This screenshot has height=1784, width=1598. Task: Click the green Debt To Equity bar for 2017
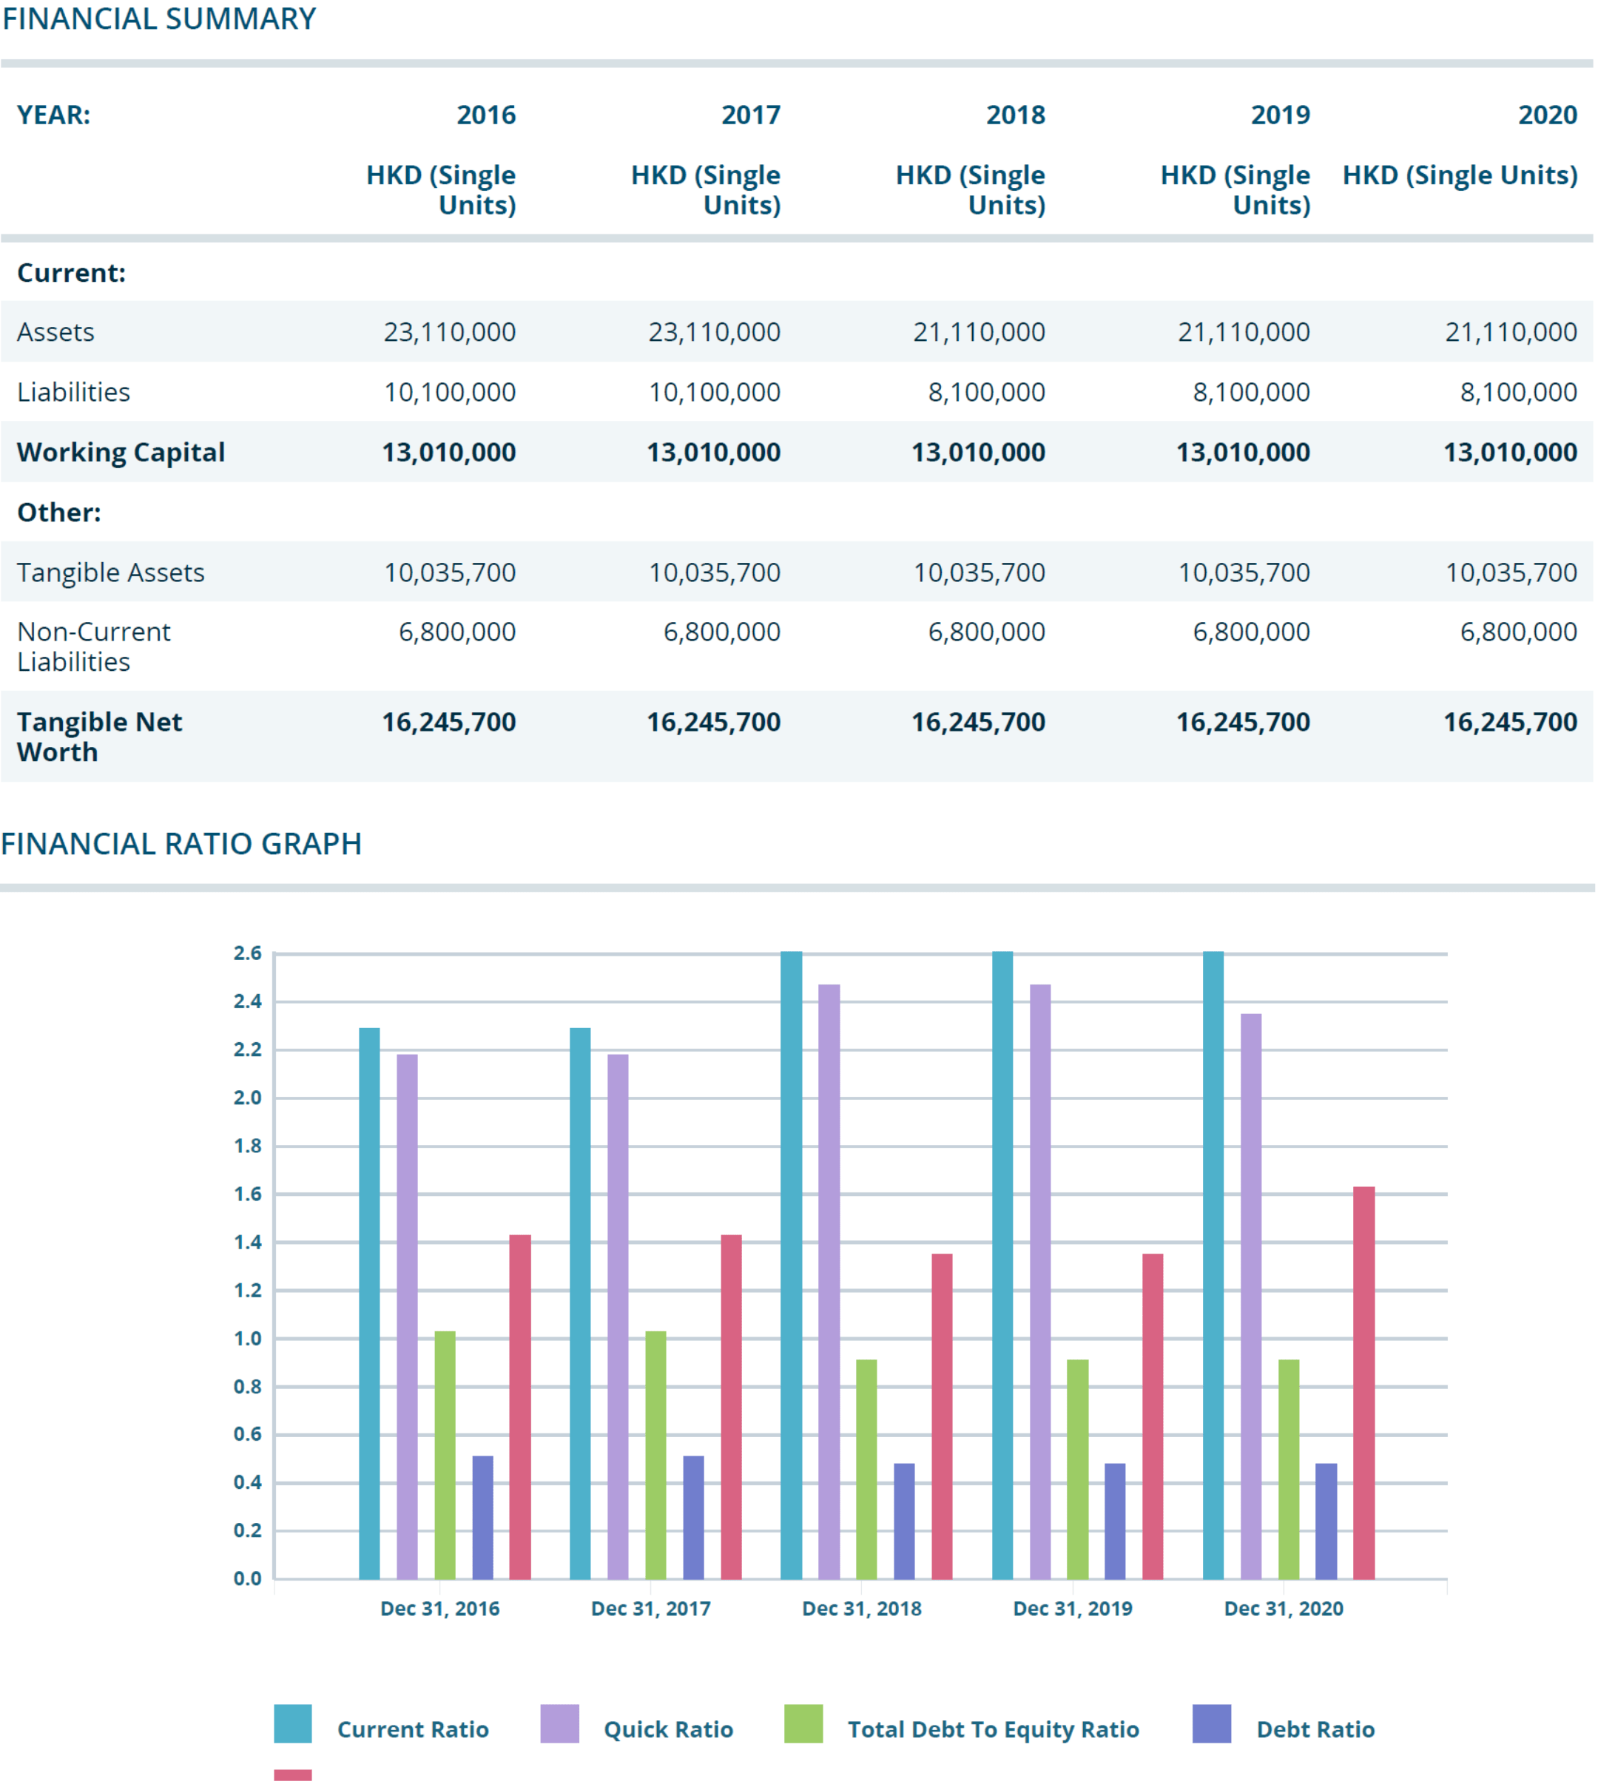(656, 1456)
